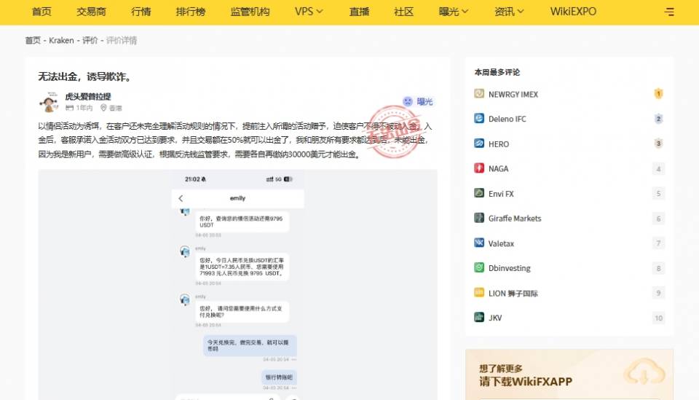The width and height of the screenshot is (699, 400).
Task: Click username 虎头爱普拉提
Action: (x=88, y=96)
